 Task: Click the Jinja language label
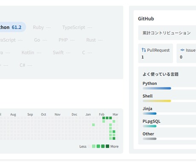[147, 109]
